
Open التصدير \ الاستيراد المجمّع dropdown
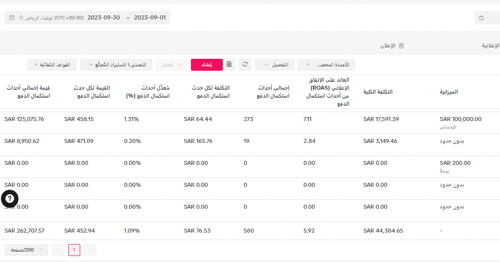[116, 65]
